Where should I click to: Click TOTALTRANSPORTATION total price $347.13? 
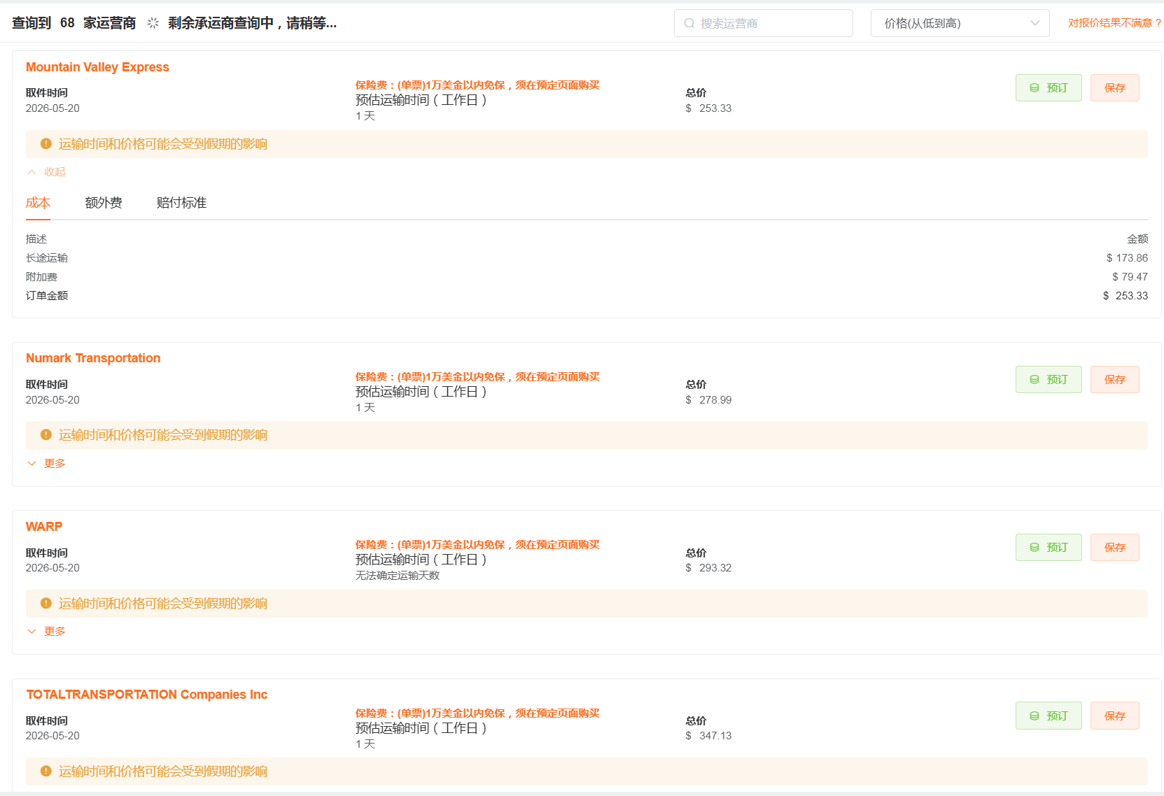708,736
